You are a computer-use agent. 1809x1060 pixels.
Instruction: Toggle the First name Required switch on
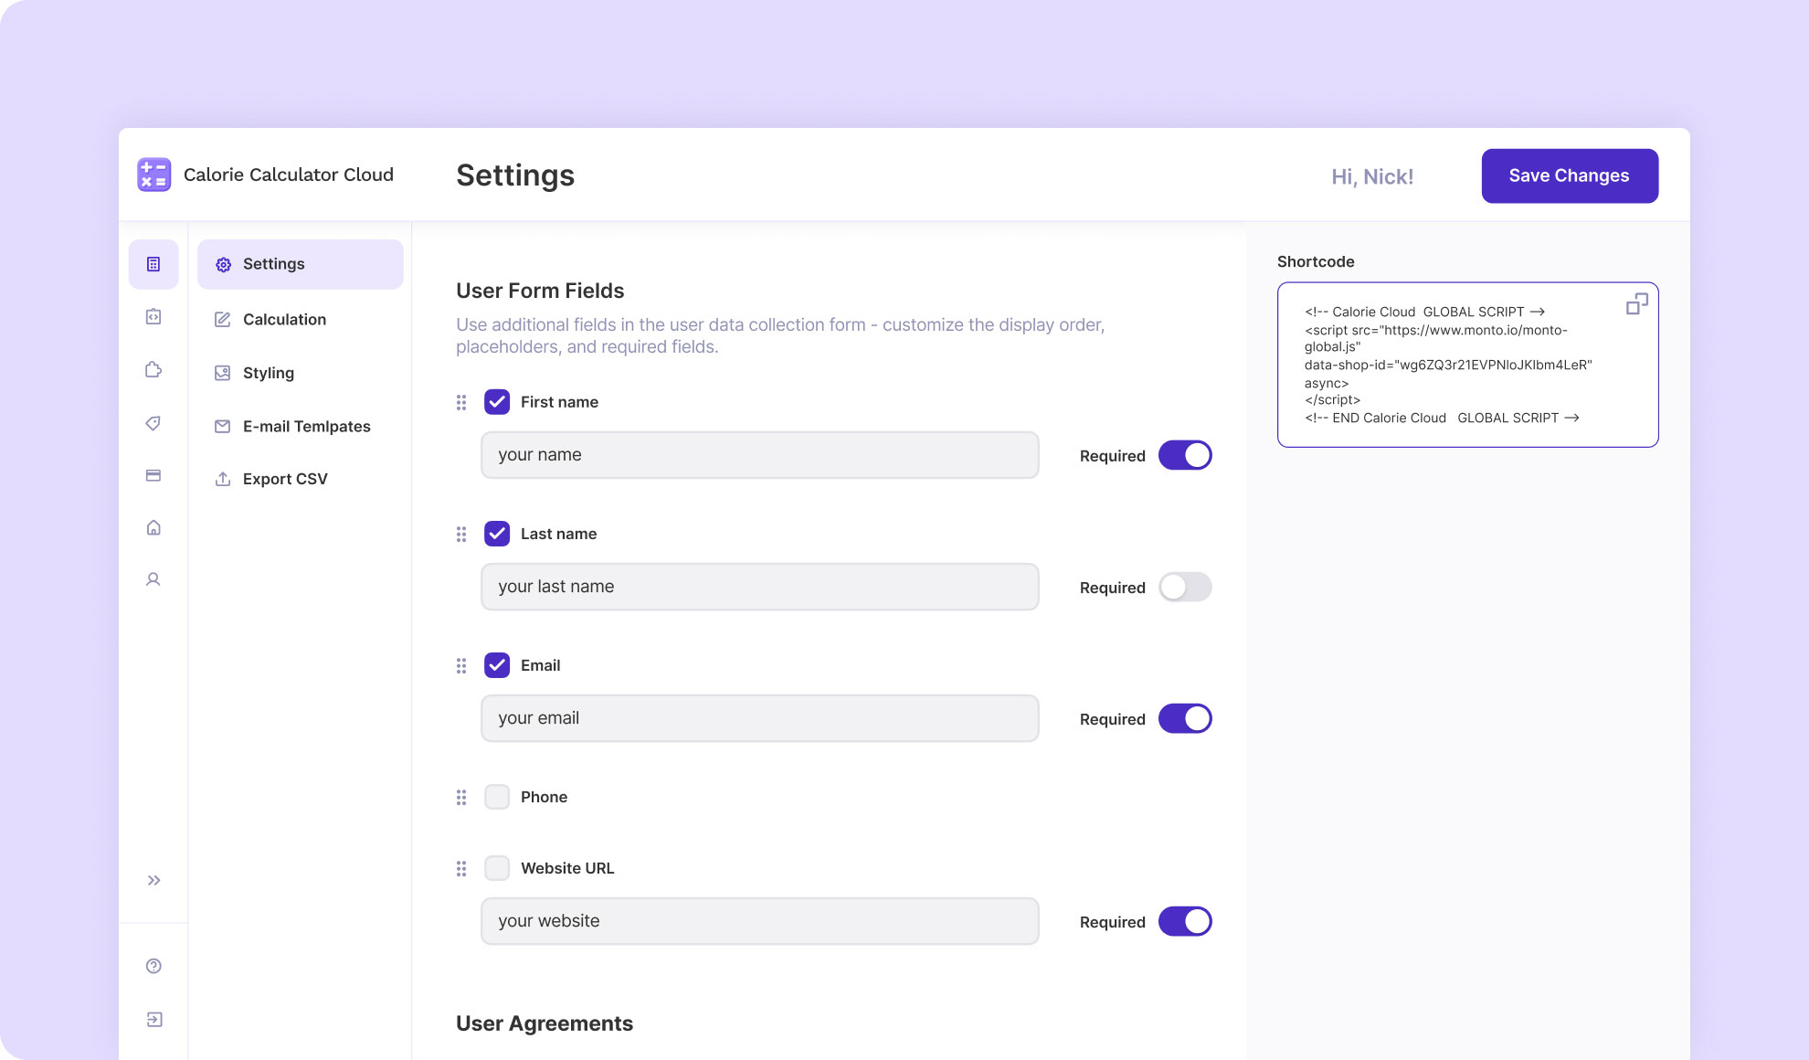click(x=1183, y=454)
